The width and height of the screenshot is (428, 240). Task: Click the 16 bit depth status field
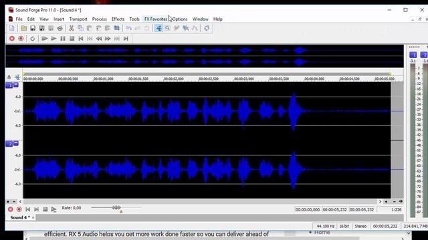pyautogui.click(x=344, y=226)
